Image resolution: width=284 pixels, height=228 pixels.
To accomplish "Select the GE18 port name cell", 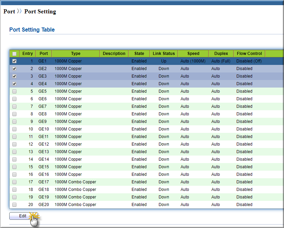I will pyautogui.click(x=44, y=190).
